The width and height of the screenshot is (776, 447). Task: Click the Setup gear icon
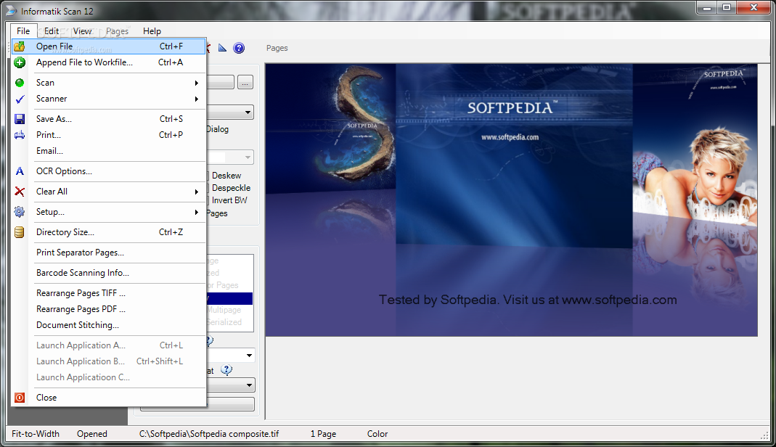[20, 212]
